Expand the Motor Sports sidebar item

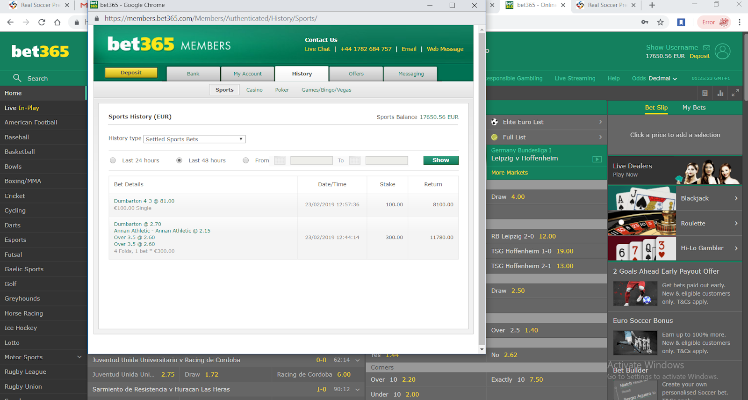pyautogui.click(x=79, y=357)
